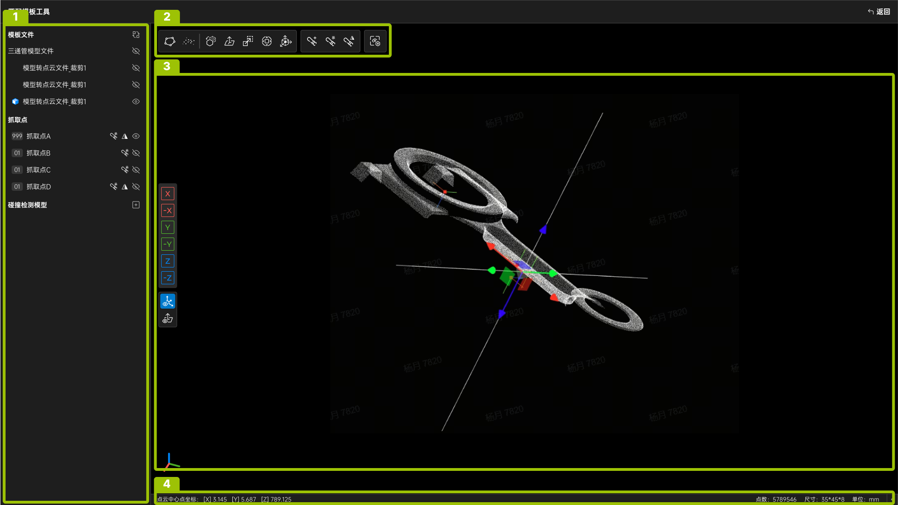The width and height of the screenshot is (898, 505).
Task: Click the scale/resize region tool icon
Action: (248, 41)
